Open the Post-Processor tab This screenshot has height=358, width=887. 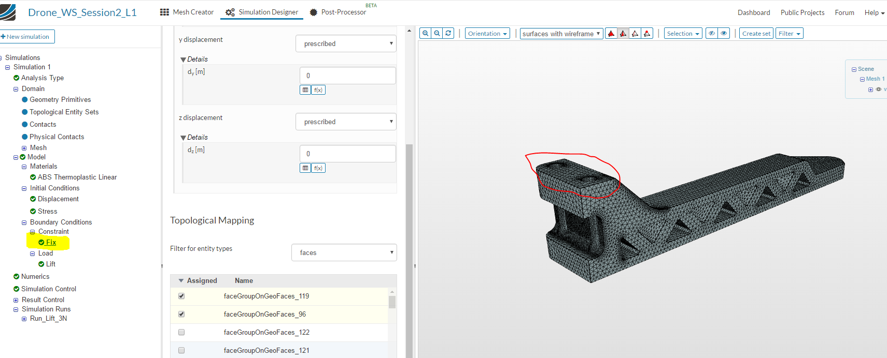pos(337,12)
